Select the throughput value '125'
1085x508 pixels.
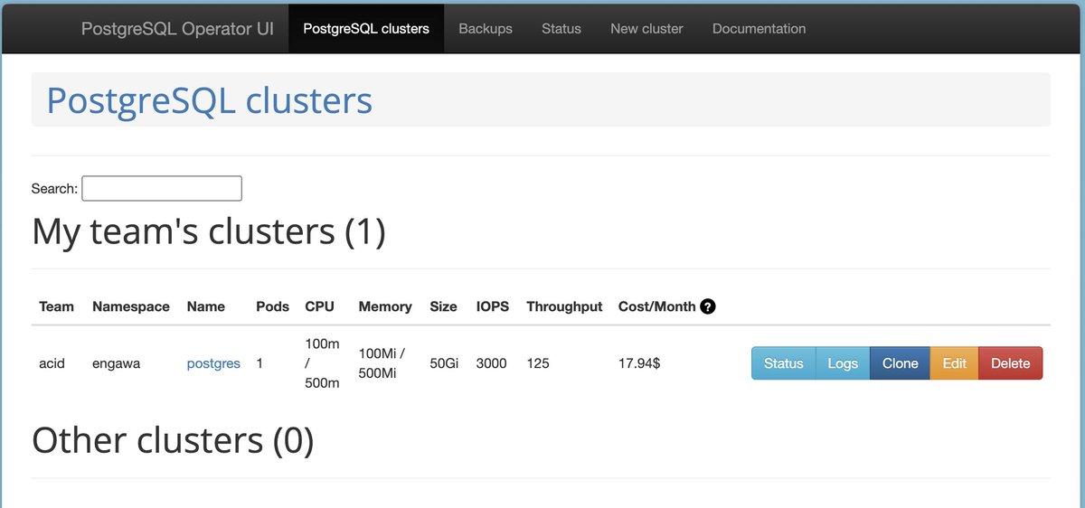[x=537, y=363]
